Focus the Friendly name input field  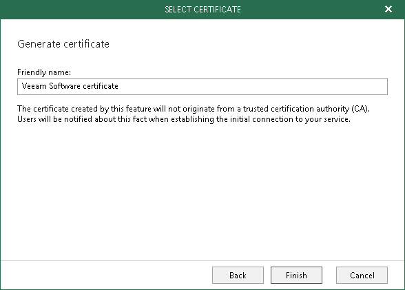(x=202, y=86)
